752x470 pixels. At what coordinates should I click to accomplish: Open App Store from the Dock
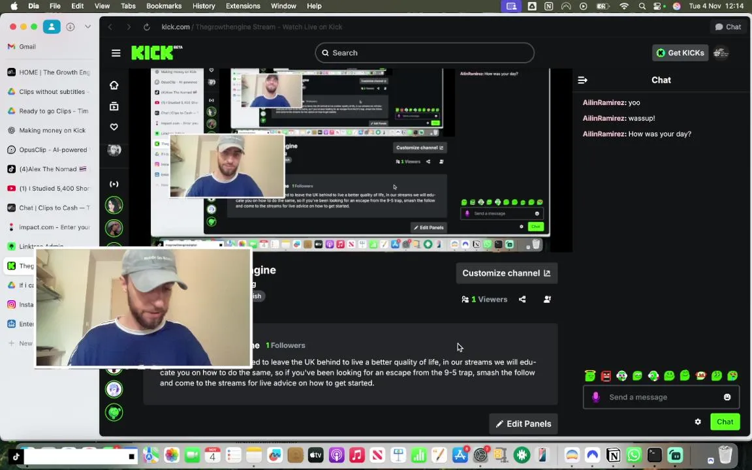pos(460,454)
